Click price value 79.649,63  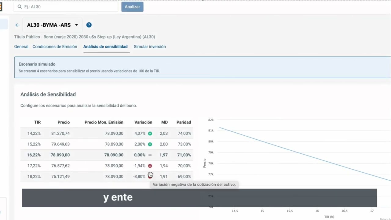[60, 144]
